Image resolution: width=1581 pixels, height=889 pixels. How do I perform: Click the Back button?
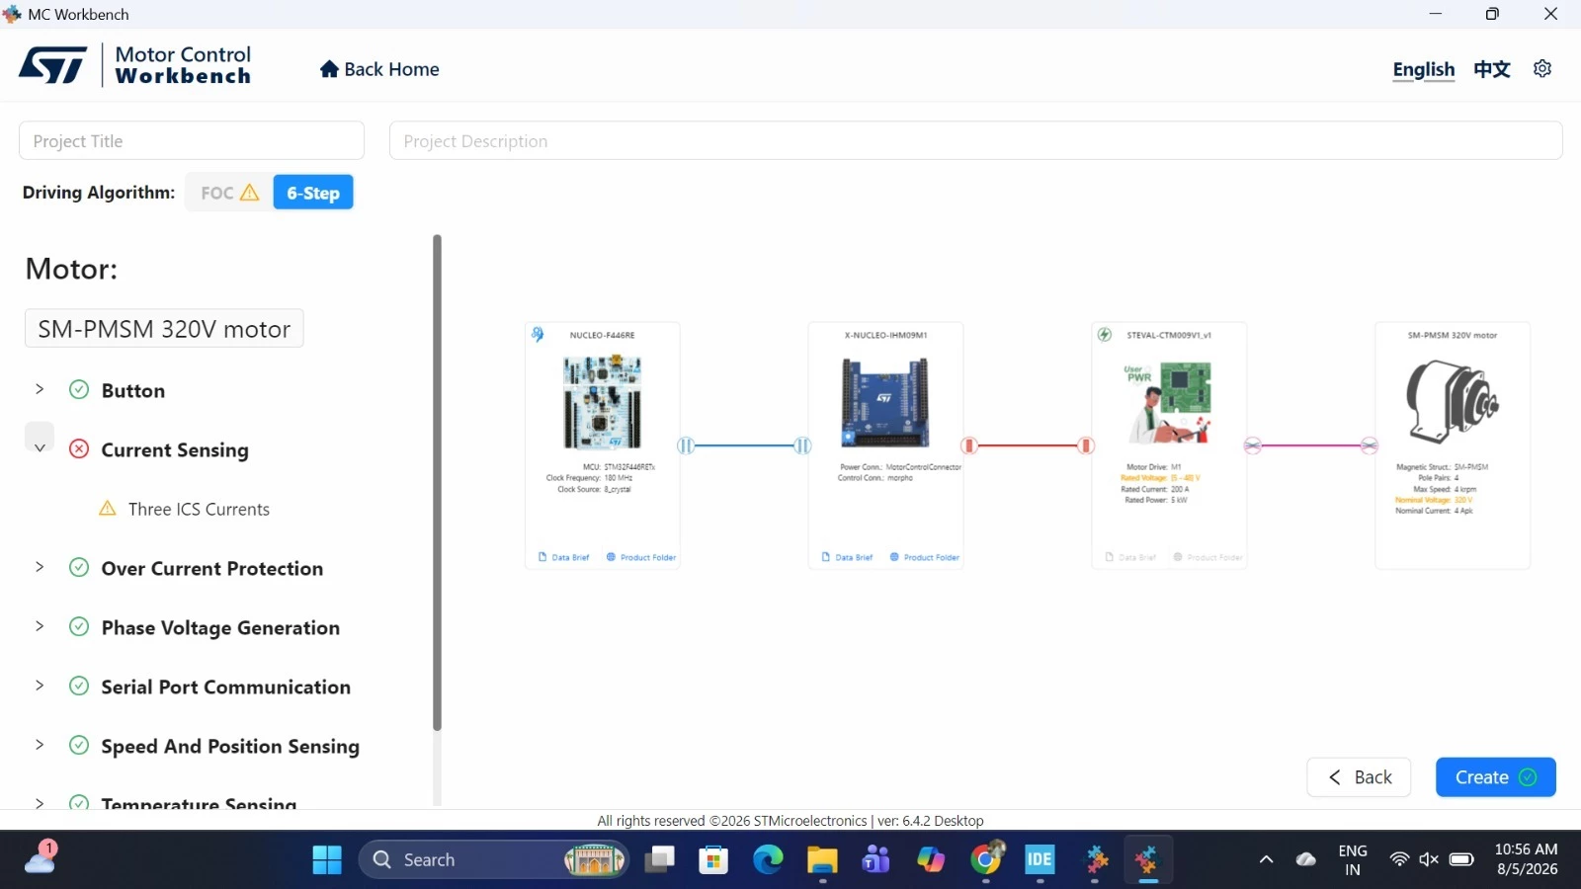1359,777
